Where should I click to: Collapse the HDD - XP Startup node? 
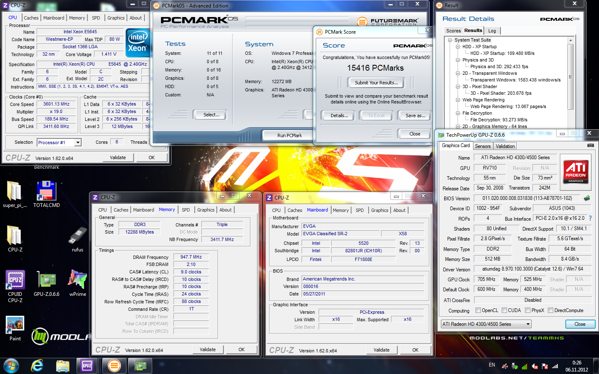(x=458, y=47)
